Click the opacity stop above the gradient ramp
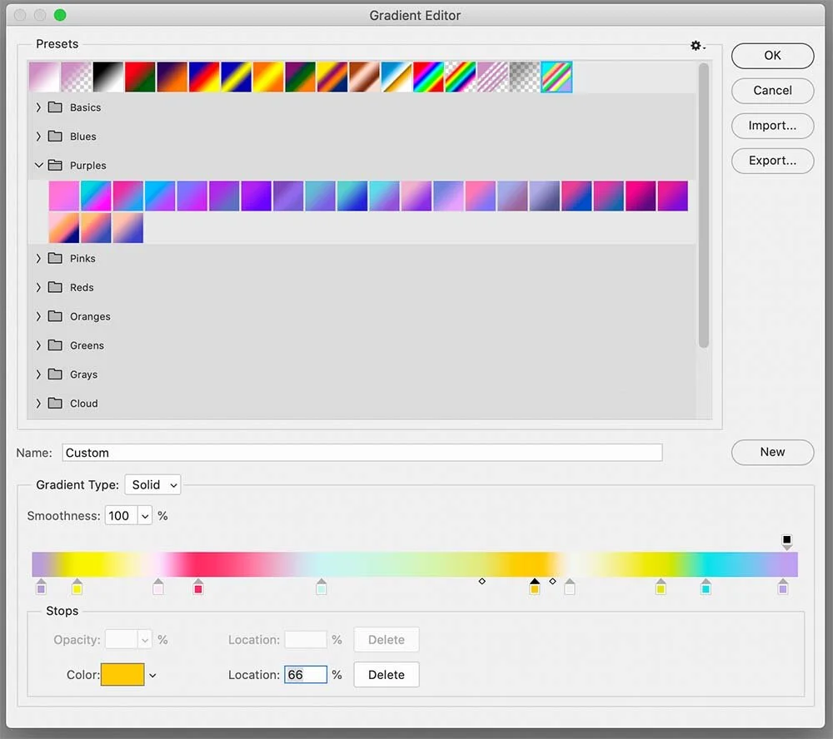This screenshot has width=833, height=739. (786, 540)
